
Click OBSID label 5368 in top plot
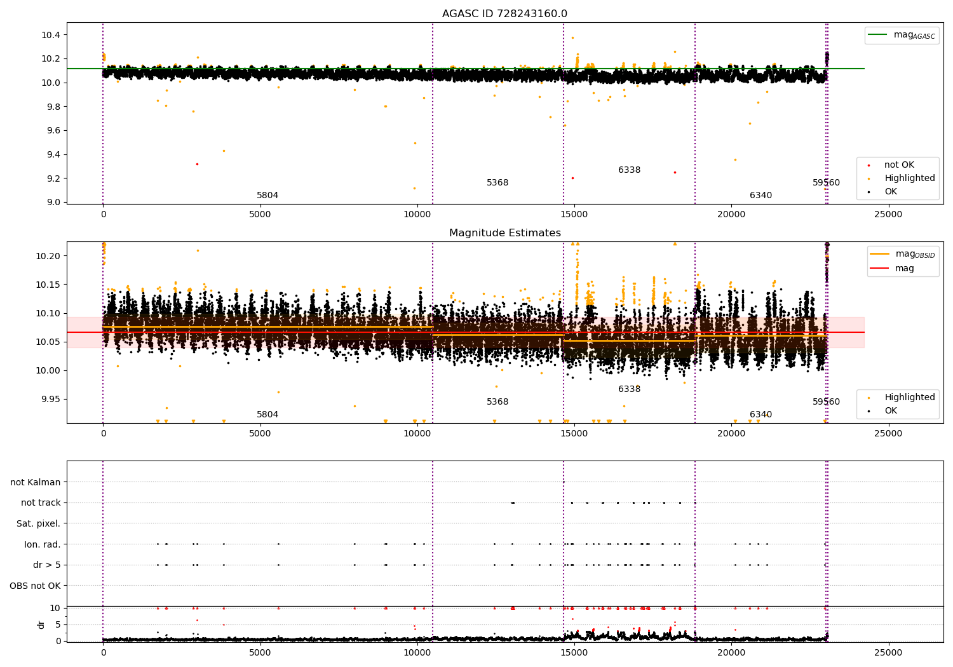pyautogui.click(x=497, y=183)
